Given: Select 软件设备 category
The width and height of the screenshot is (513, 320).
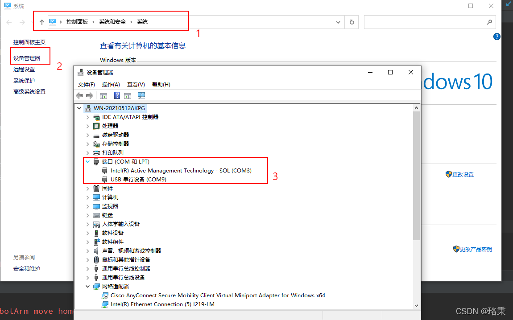Looking at the screenshot, I should coord(113,233).
